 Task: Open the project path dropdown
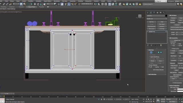coord(175,4)
